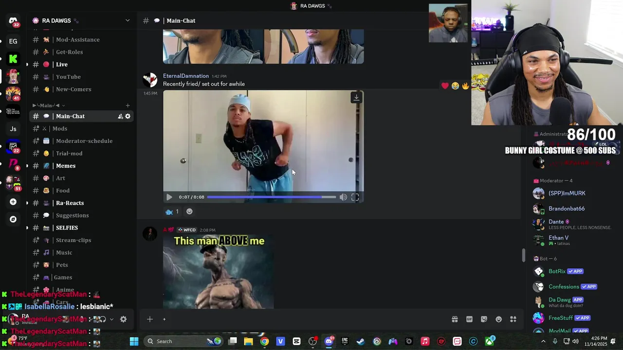Open Memes channel
This screenshot has height=350, width=623.
coord(81,166)
